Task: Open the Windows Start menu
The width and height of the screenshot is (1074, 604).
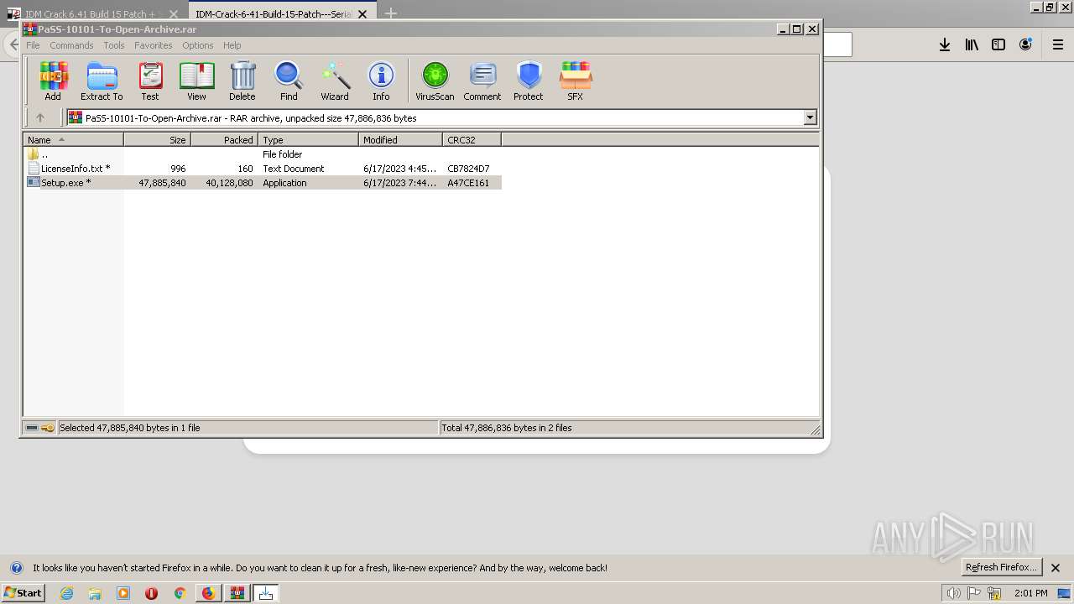Action: click(x=23, y=592)
